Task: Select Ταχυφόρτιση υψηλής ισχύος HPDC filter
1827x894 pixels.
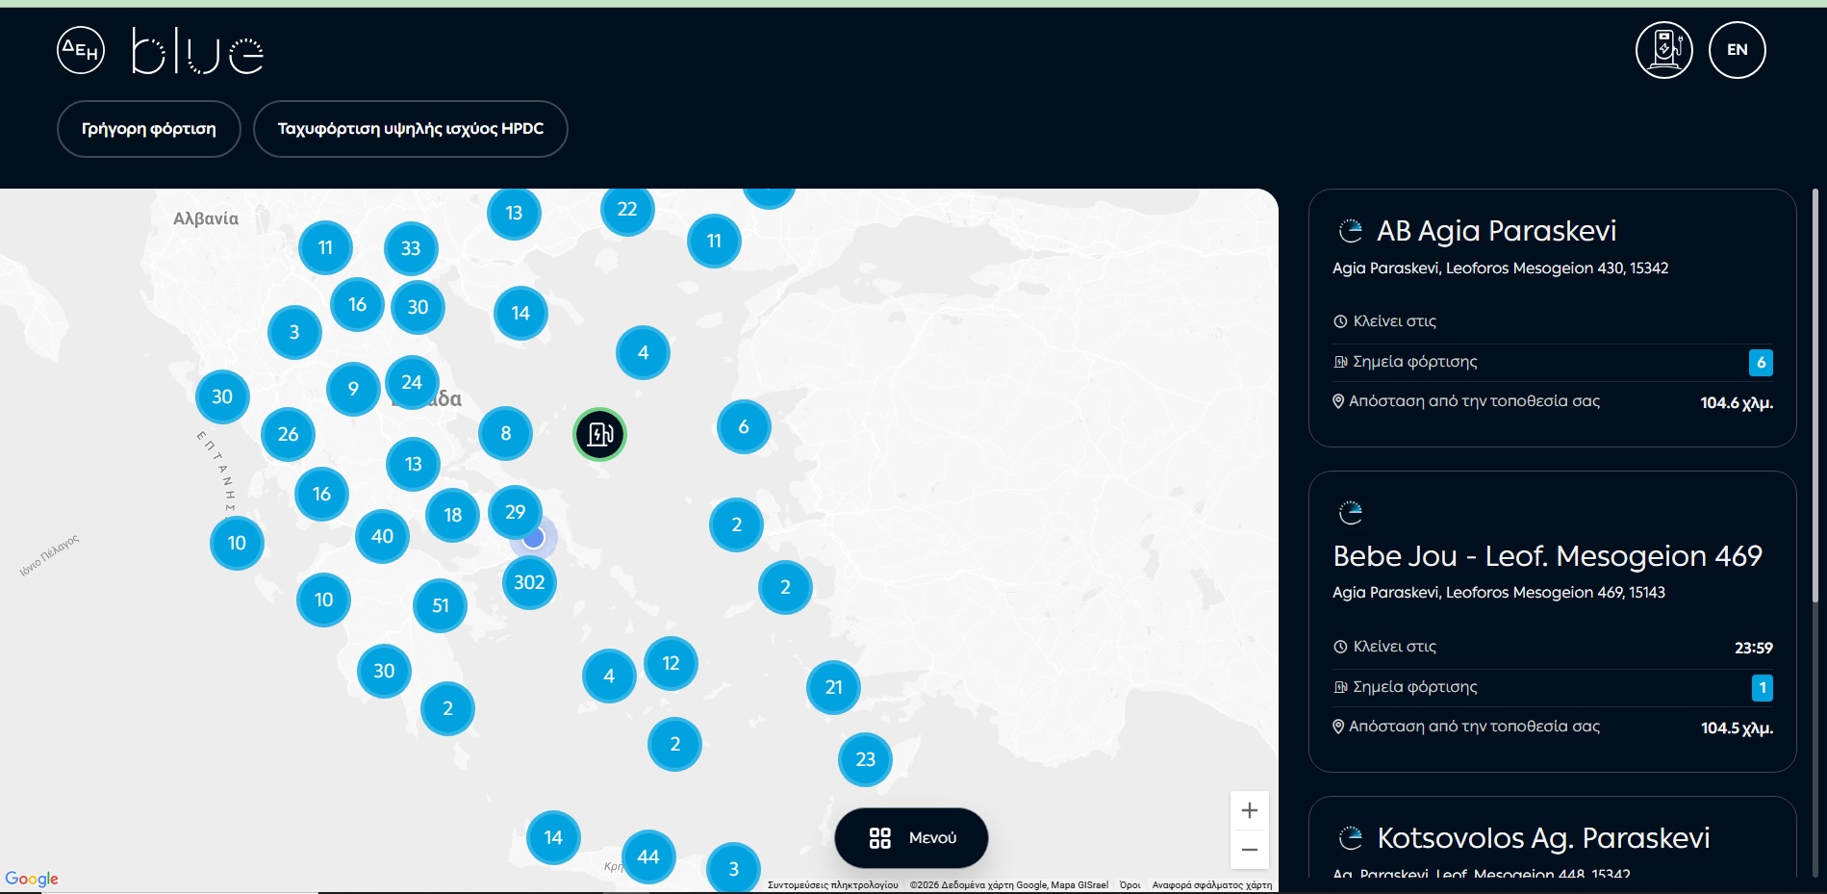Action: tap(411, 129)
